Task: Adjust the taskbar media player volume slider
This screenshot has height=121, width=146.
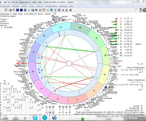Action: pyautogui.click(x=143, y=118)
